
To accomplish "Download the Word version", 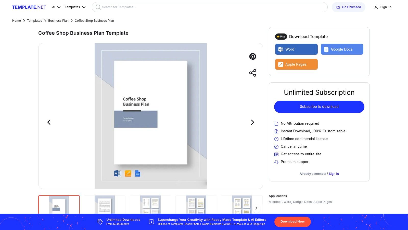I will point(296,49).
